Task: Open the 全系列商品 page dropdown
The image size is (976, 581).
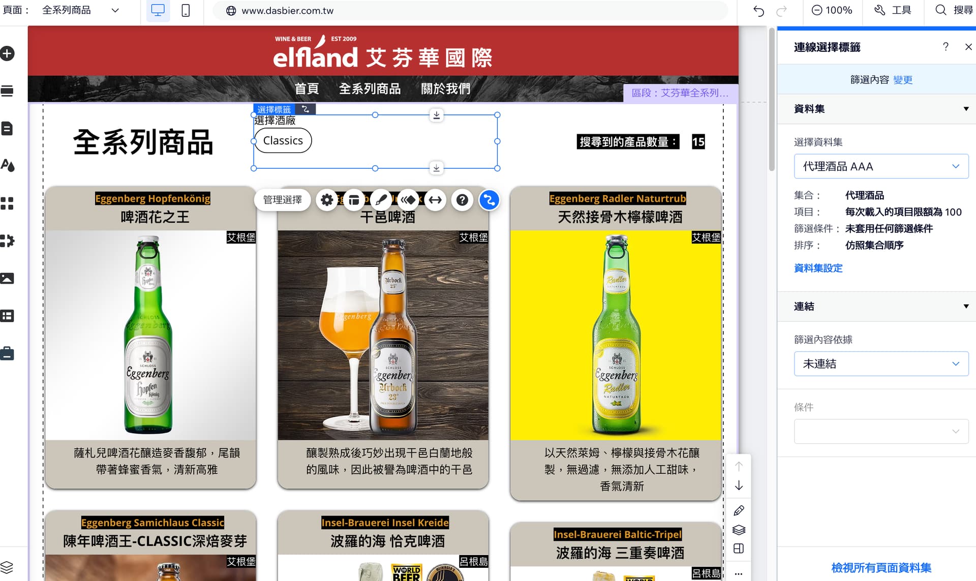Action: point(80,10)
